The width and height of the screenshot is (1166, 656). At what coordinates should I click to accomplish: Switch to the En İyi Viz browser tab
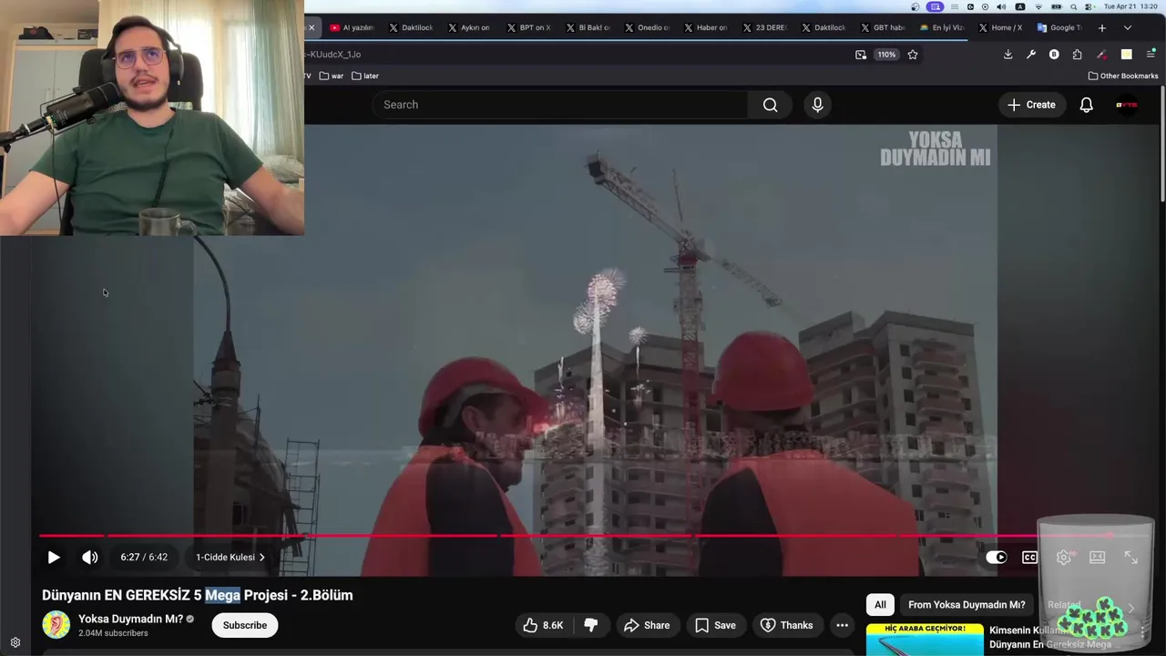[x=942, y=27]
